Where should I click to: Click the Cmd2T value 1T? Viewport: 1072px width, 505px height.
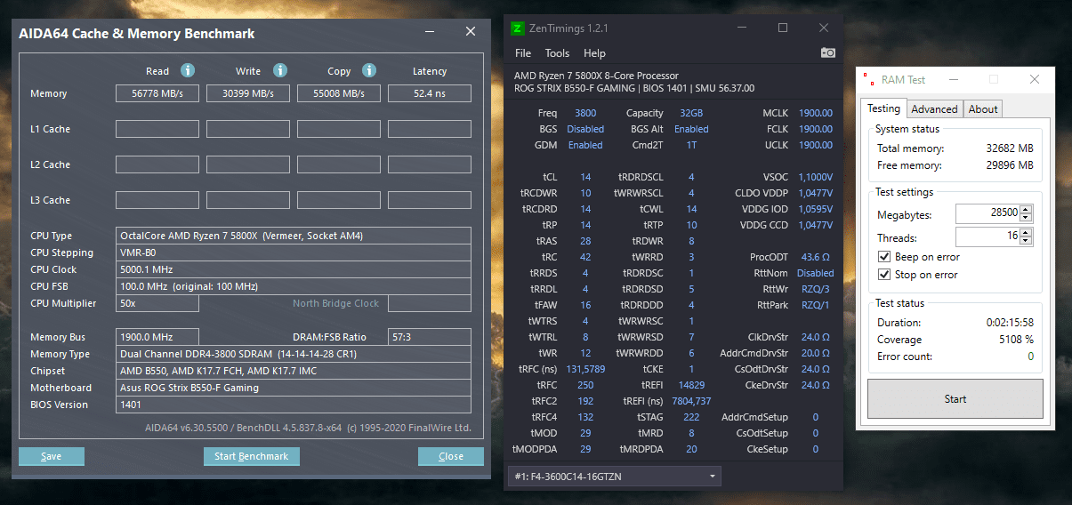[691, 145]
